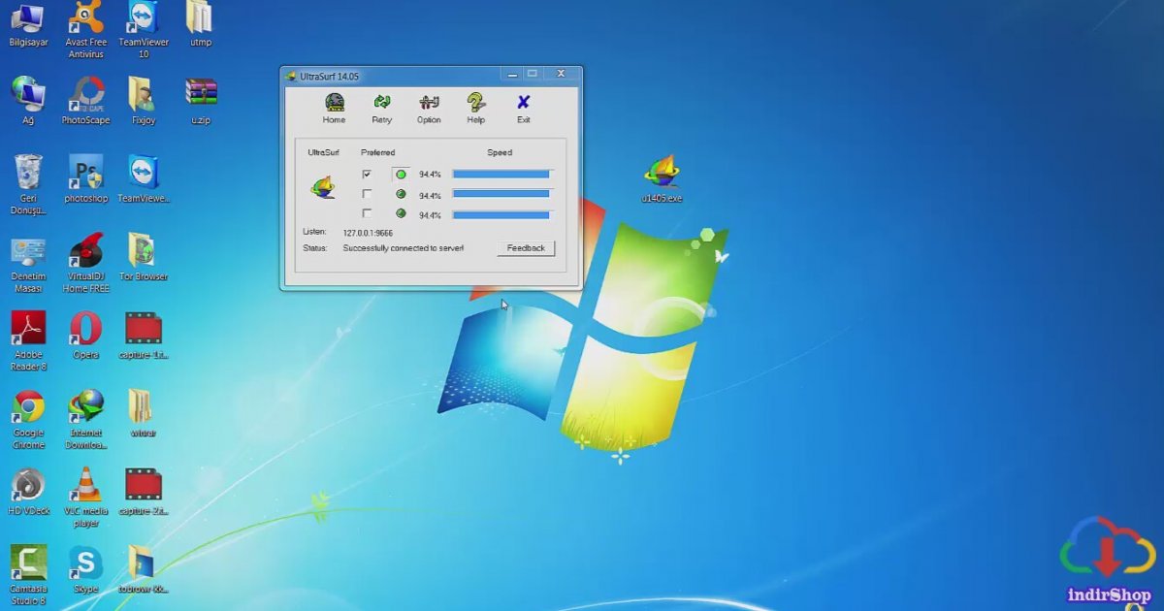Click the Feedback button in UltraSurf

click(x=526, y=248)
